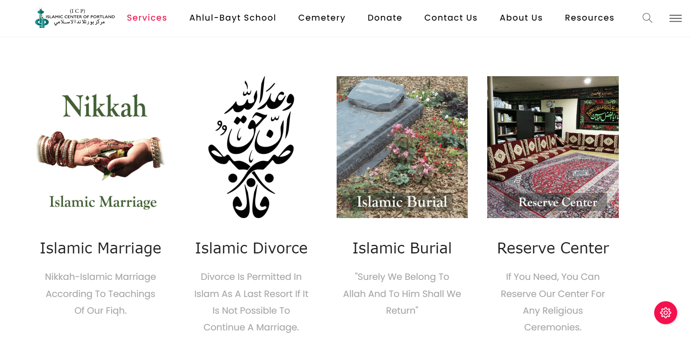Select the Reserve Center room photo
The height and width of the screenshot is (337, 690).
(553, 147)
